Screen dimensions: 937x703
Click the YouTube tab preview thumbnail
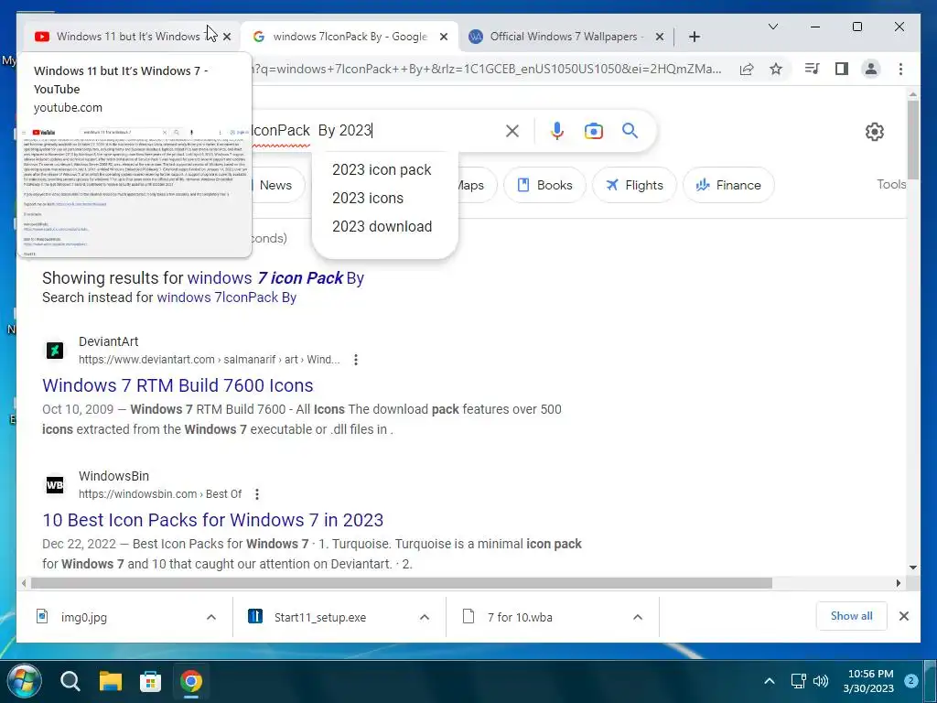[135, 191]
